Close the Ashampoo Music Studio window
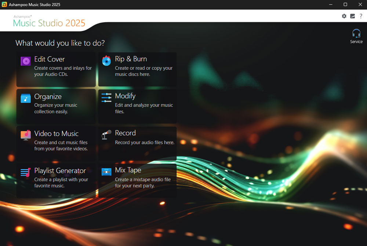The width and height of the screenshot is (367, 246). coord(360,4)
